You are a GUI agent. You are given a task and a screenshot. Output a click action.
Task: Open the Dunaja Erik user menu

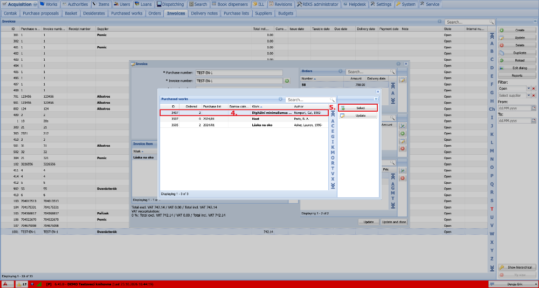(x=513, y=284)
